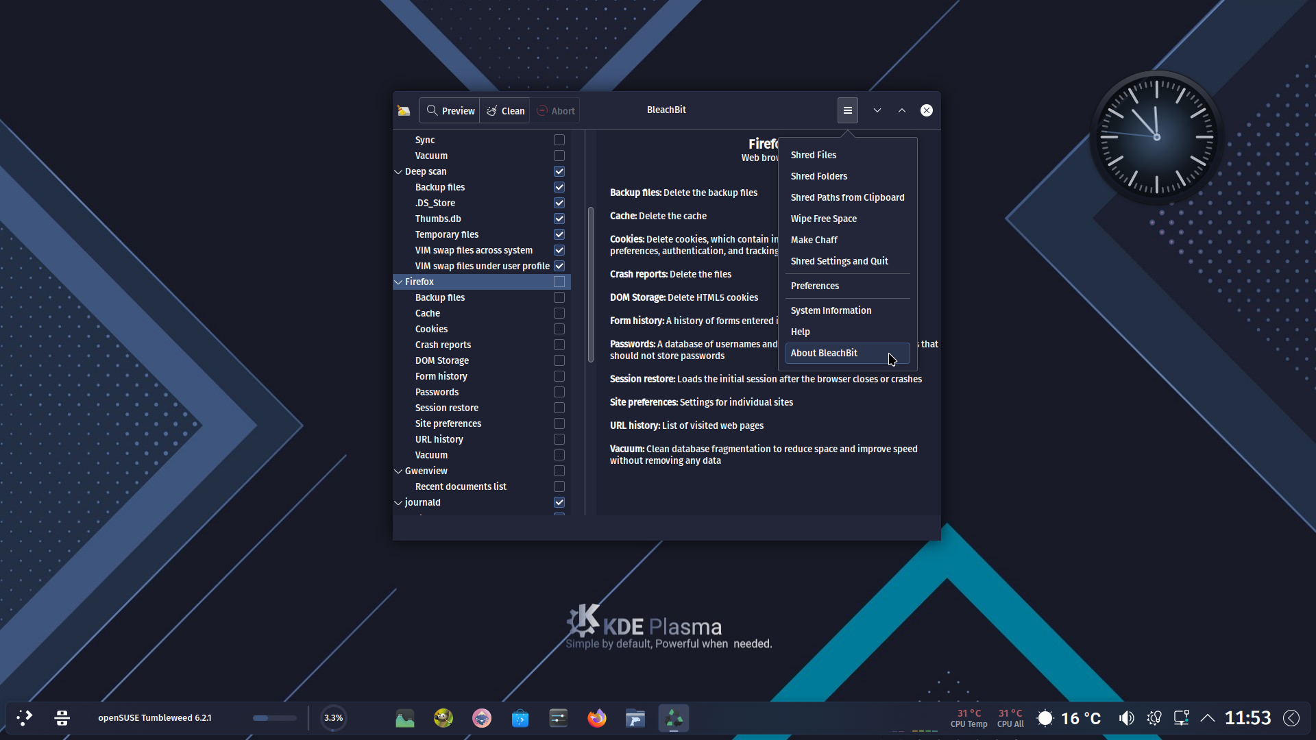Open the BleachBit hamburger menu
1316x740 pixels.
pyautogui.click(x=847, y=110)
